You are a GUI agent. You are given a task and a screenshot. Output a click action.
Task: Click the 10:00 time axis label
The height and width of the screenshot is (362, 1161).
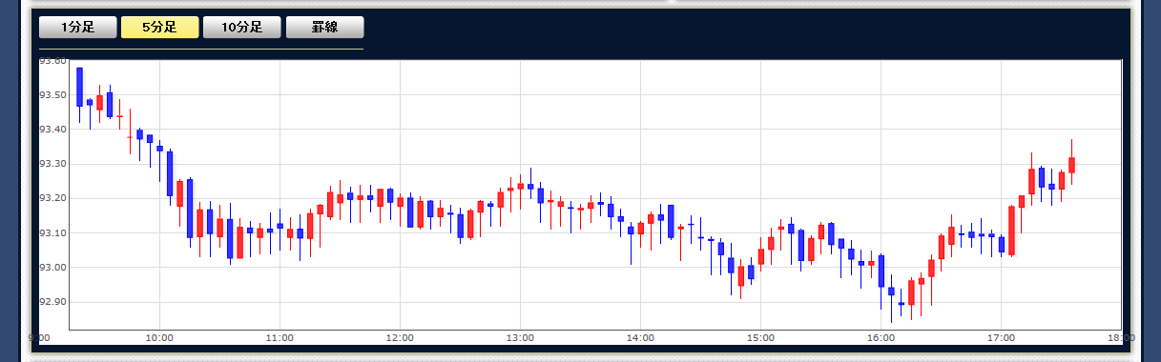tap(159, 337)
